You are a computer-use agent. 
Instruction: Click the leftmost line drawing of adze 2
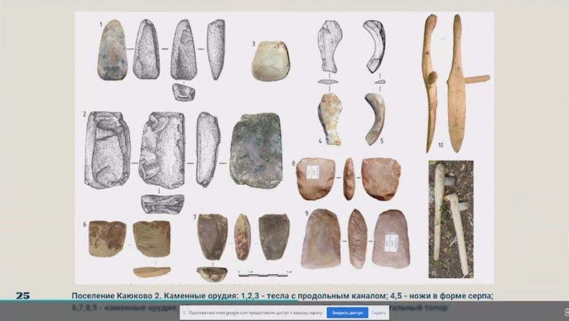(x=108, y=150)
